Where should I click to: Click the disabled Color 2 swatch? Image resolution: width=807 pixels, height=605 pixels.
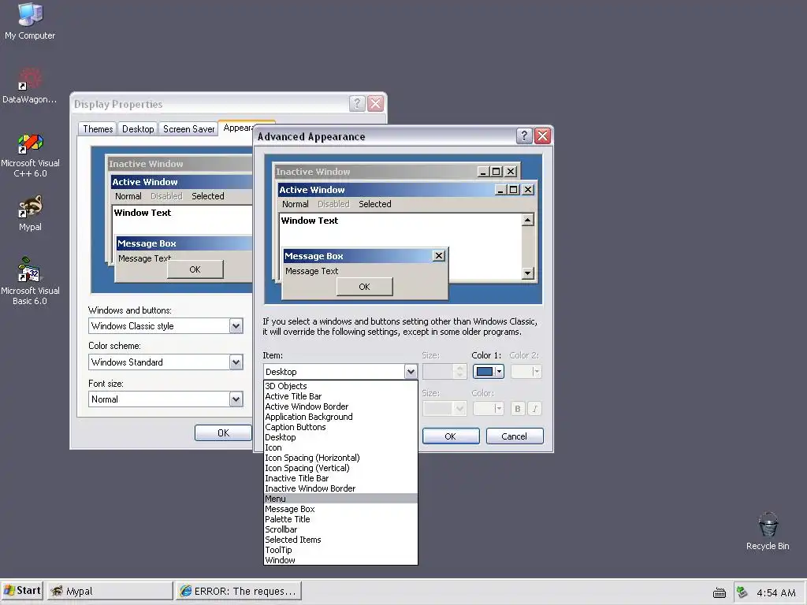(x=526, y=372)
